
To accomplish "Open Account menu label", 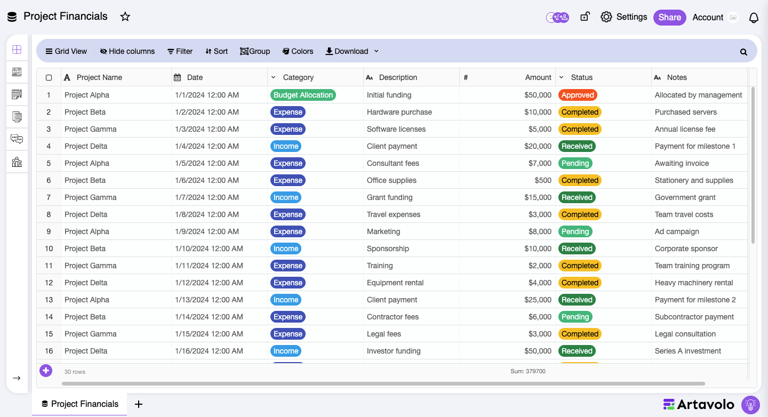I will pos(708,17).
